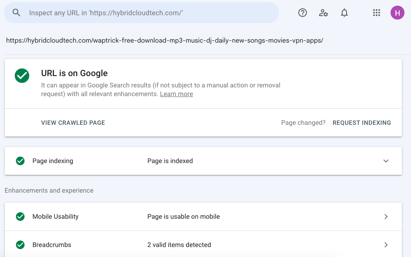This screenshot has height=257, width=411.
Task: Open Breadcrumbs details arrow
Action: tap(386, 245)
